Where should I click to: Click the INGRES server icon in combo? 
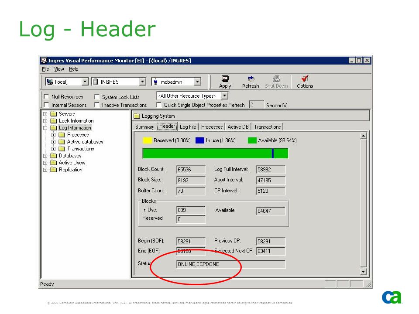point(96,82)
